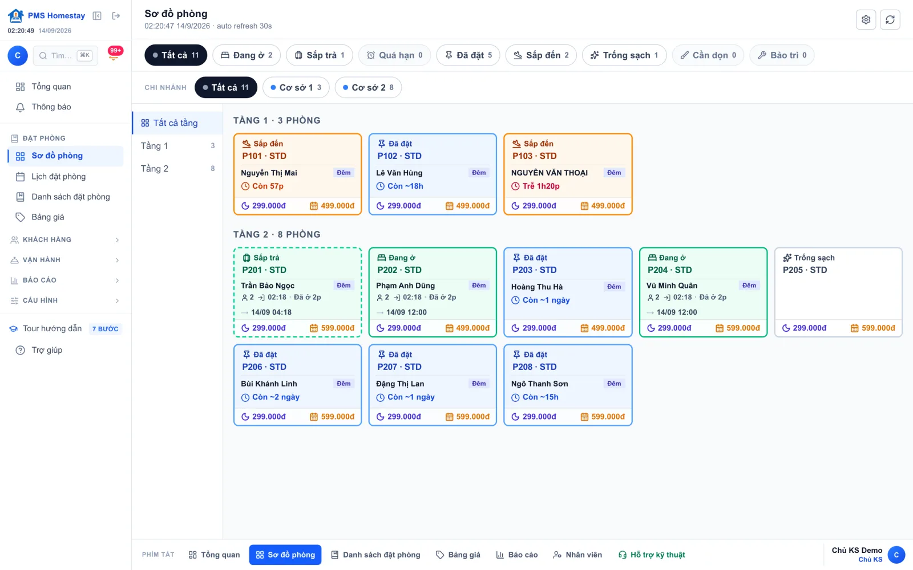
Task: Click the logout icon near PMS Homestay
Action: tap(116, 16)
